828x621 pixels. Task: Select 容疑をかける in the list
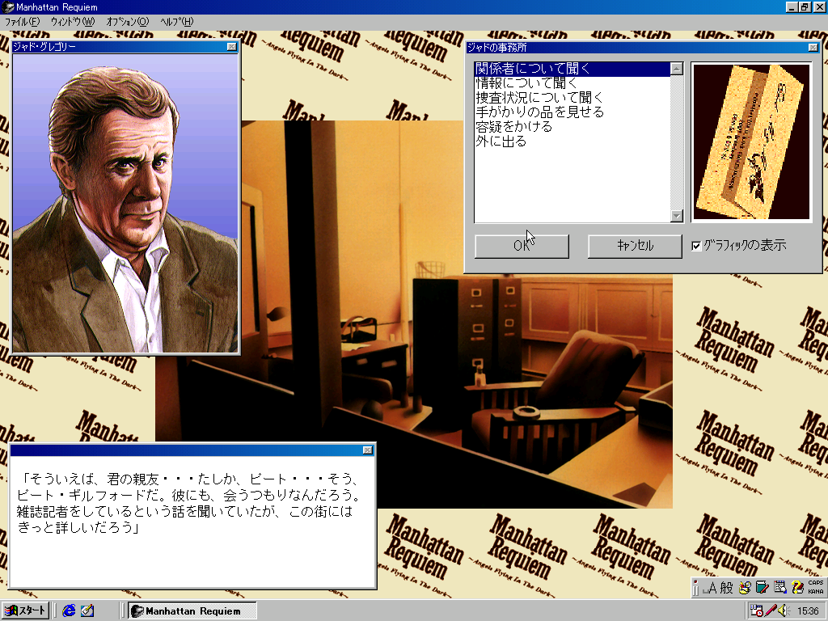coord(513,127)
